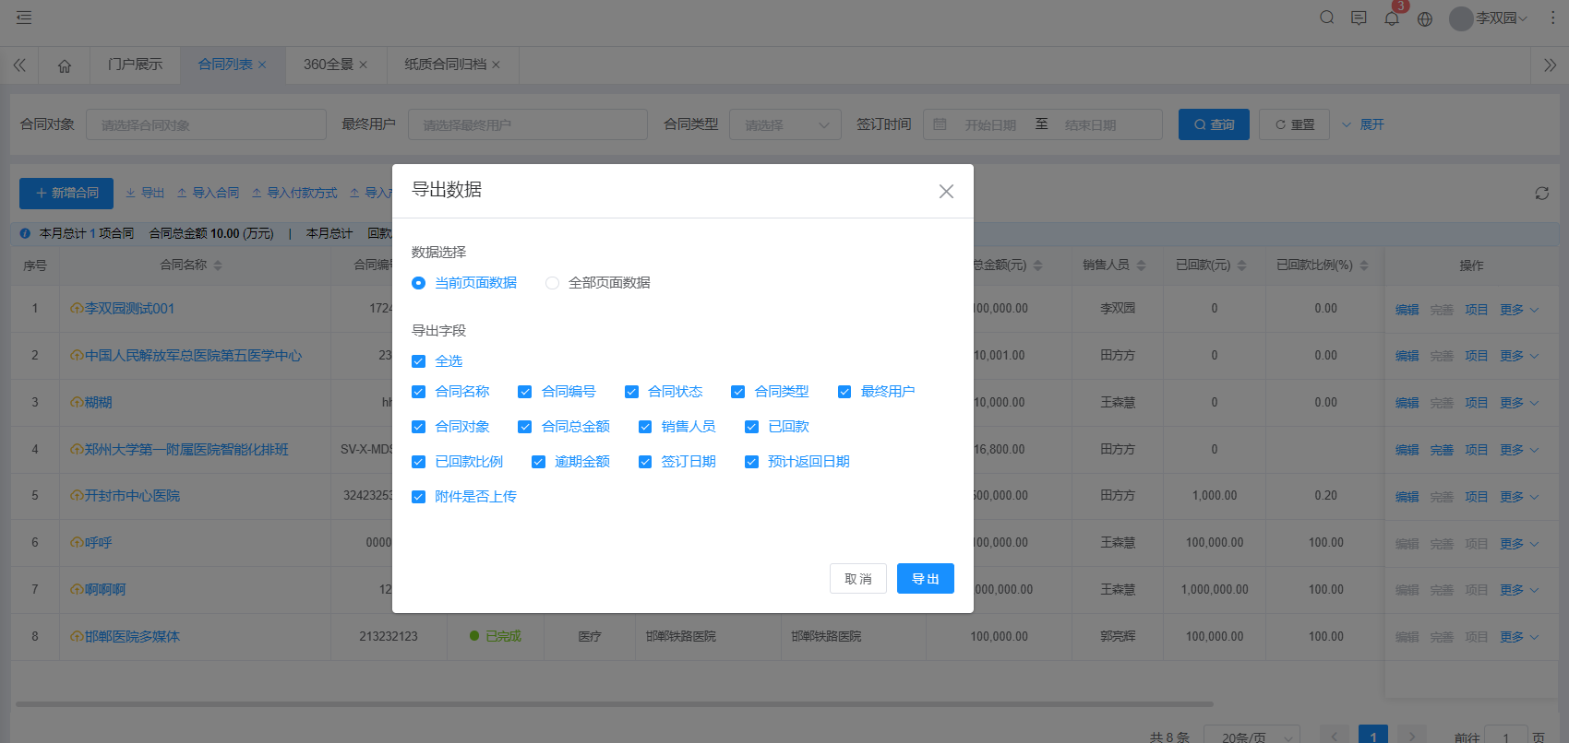Close the 导出数据 dialog with X
1569x743 pixels.
click(946, 191)
